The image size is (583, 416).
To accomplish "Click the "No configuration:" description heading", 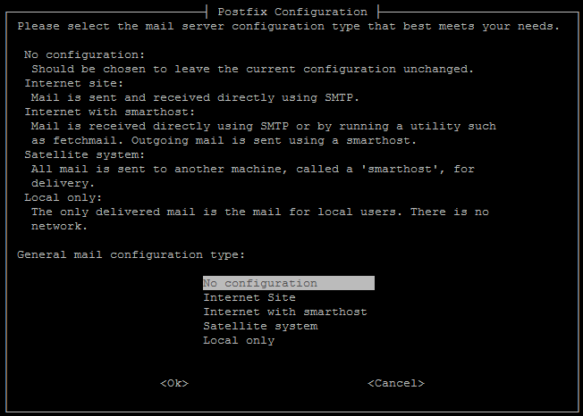I will [x=84, y=54].
